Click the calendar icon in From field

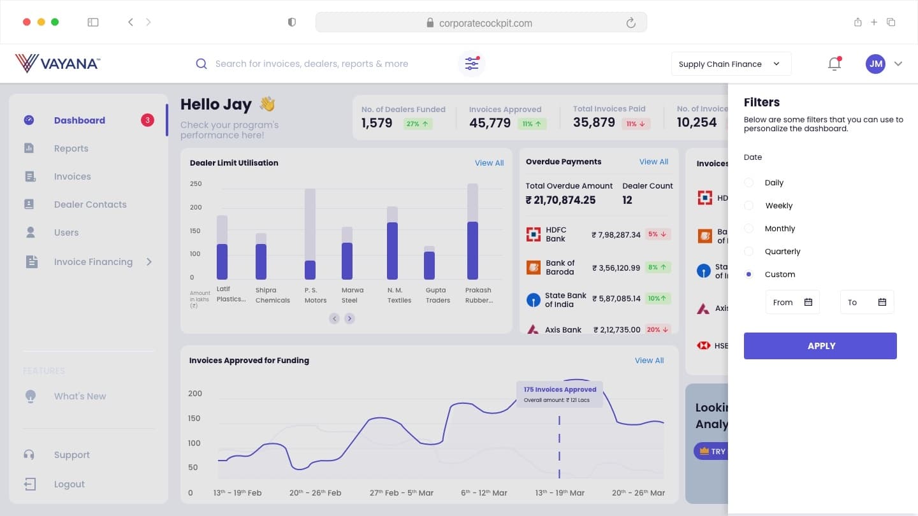(808, 302)
